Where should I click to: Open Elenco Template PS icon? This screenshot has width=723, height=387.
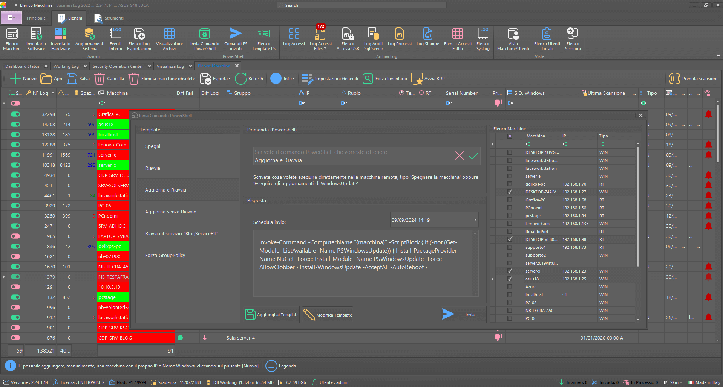coord(263,39)
